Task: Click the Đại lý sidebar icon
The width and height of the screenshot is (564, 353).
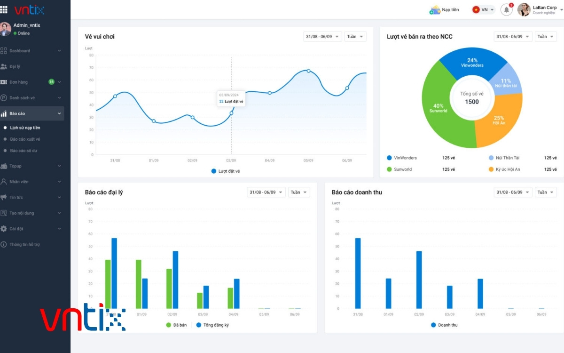Action: point(4,66)
